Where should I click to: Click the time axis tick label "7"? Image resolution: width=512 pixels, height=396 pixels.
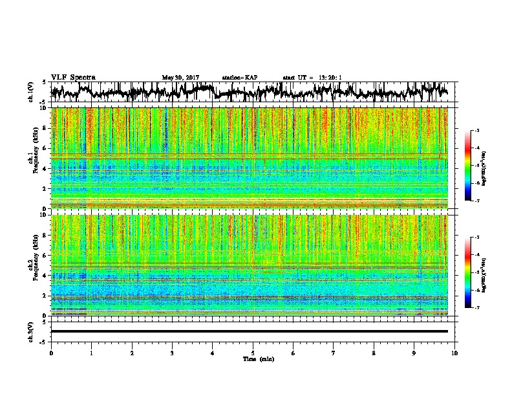(x=334, y=353)
